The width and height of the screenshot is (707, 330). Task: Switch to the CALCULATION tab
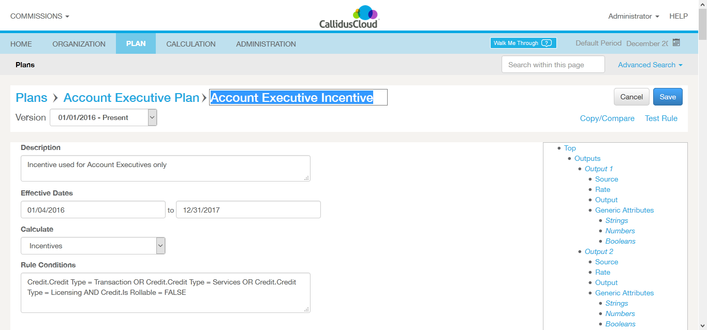coord(191,44)
